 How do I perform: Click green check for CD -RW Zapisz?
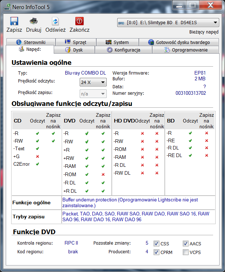click(x=53, y=141)
